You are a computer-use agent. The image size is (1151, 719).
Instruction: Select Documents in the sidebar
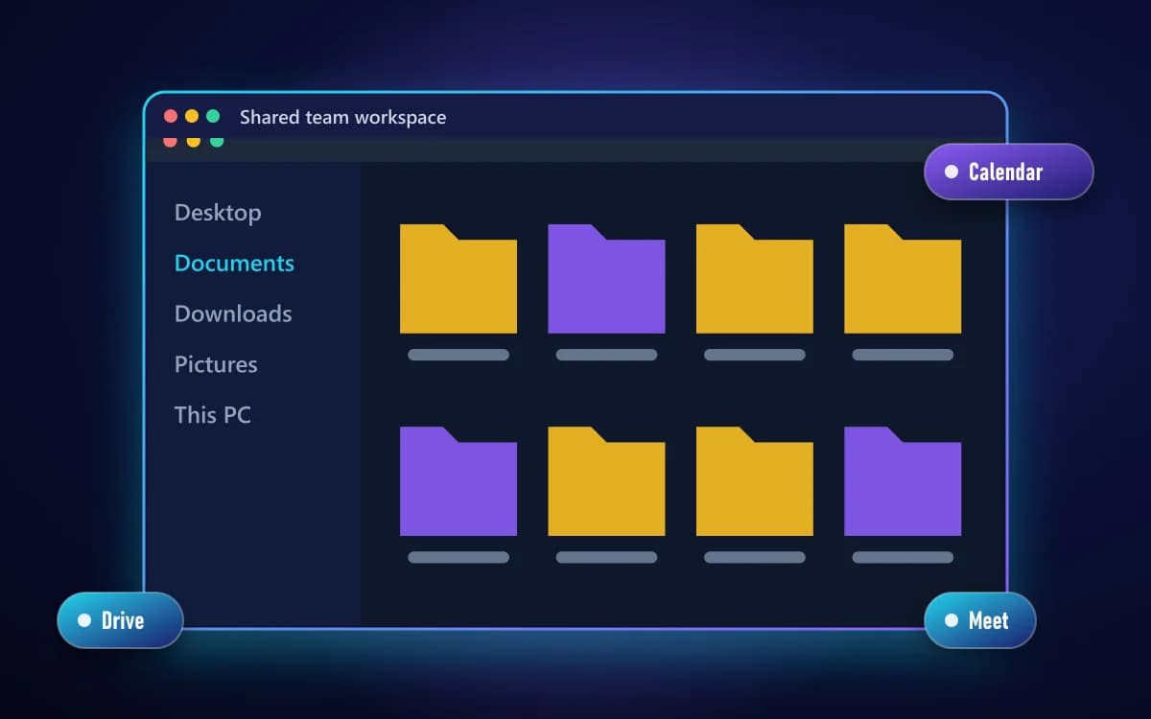234,263
